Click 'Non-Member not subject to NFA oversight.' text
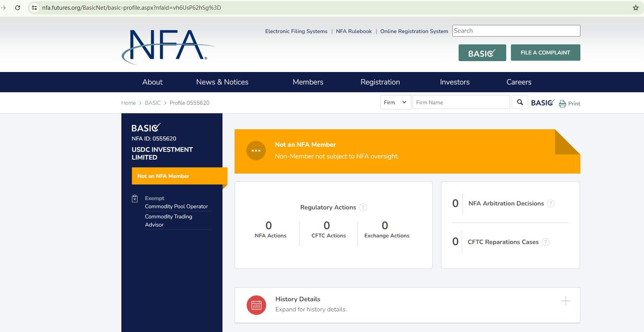 (337, 156)
